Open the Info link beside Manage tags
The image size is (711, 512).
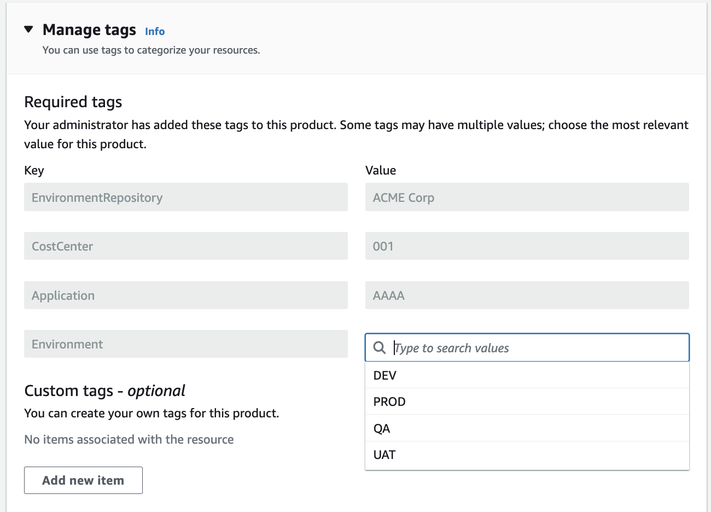pos(155,31)
